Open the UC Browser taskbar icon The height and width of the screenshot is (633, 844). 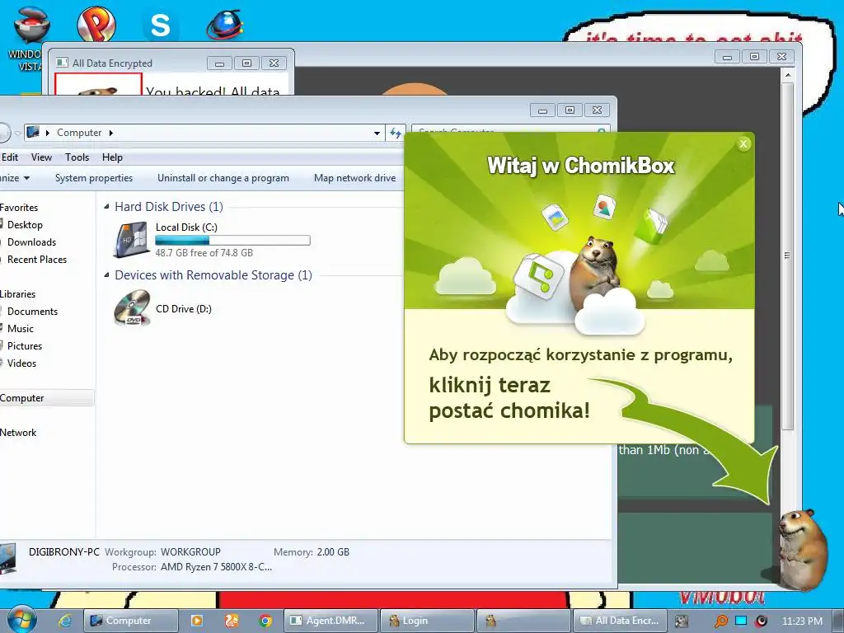(x=232, y=621)
